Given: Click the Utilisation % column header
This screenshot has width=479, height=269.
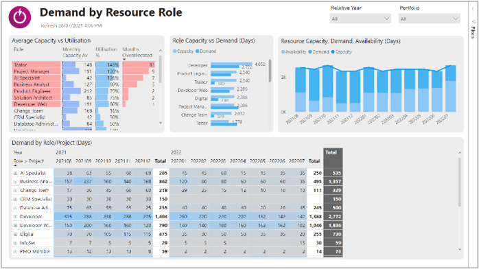Looking at the screenshot, I should [106, 52].
